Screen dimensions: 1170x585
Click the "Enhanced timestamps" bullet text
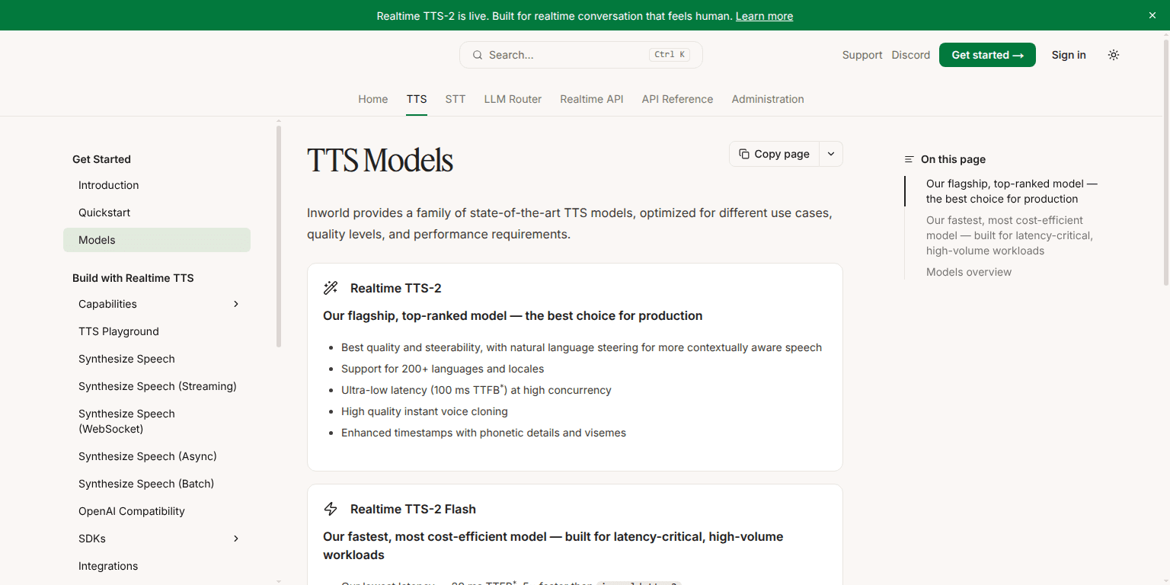(x=484, y=433)
